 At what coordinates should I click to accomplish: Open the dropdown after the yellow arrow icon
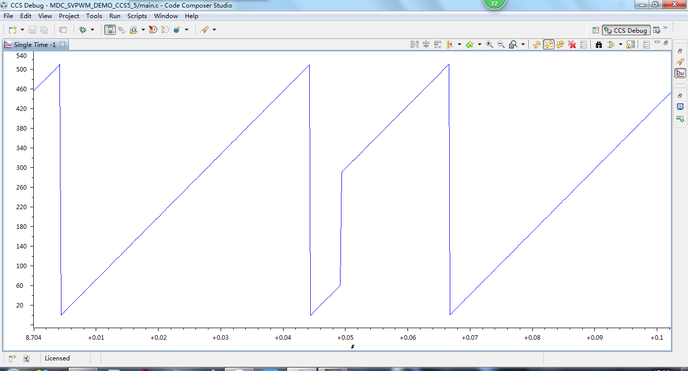click(x=621, y=44)
